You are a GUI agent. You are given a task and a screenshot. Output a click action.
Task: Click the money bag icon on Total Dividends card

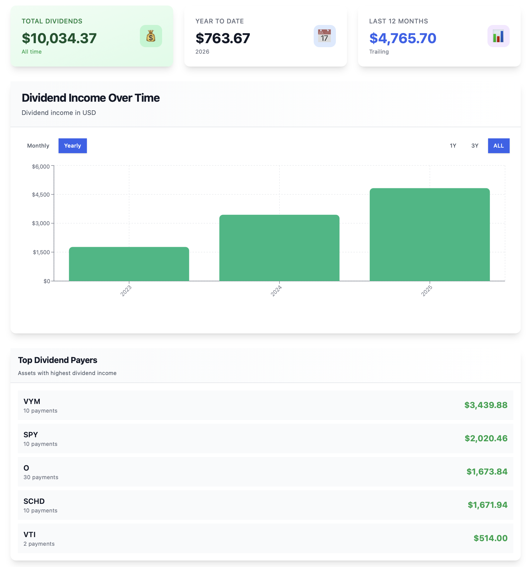pyautogui.click(x=151, y=36)
